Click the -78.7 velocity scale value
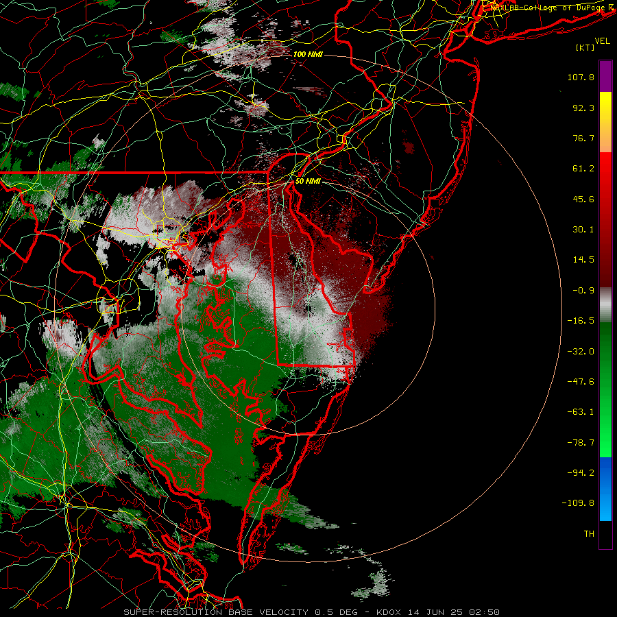617x617 pixels. (x=581, y=443)
